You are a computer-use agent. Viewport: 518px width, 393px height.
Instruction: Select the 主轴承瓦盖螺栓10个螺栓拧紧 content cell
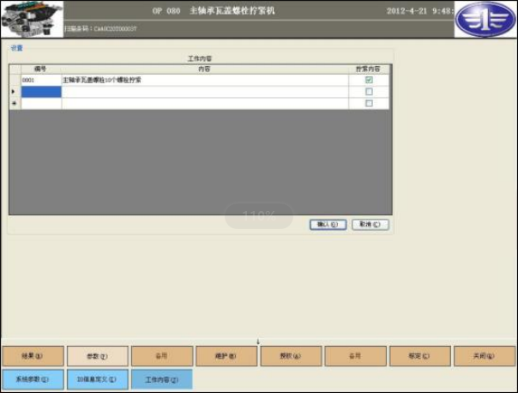pyautogui.click(x=205, y=80)
